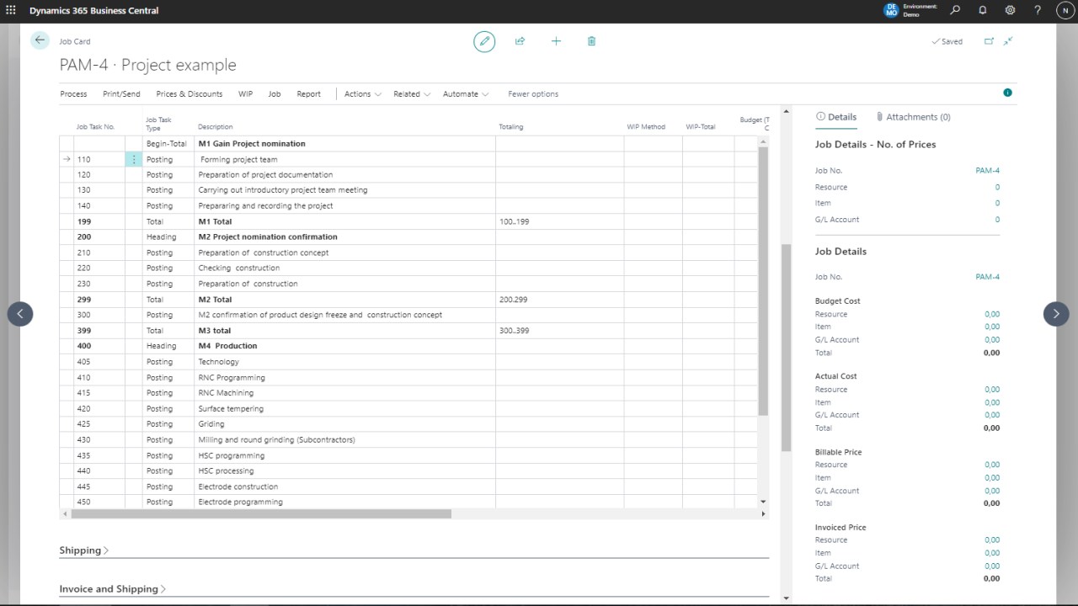Click the Totaling column header

click(x=510, y=127)
